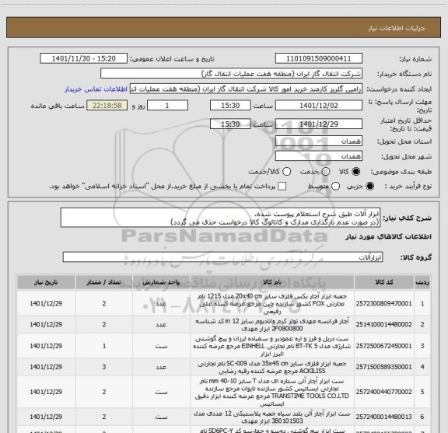Click the واحد شمارش column header

[161, 282]
